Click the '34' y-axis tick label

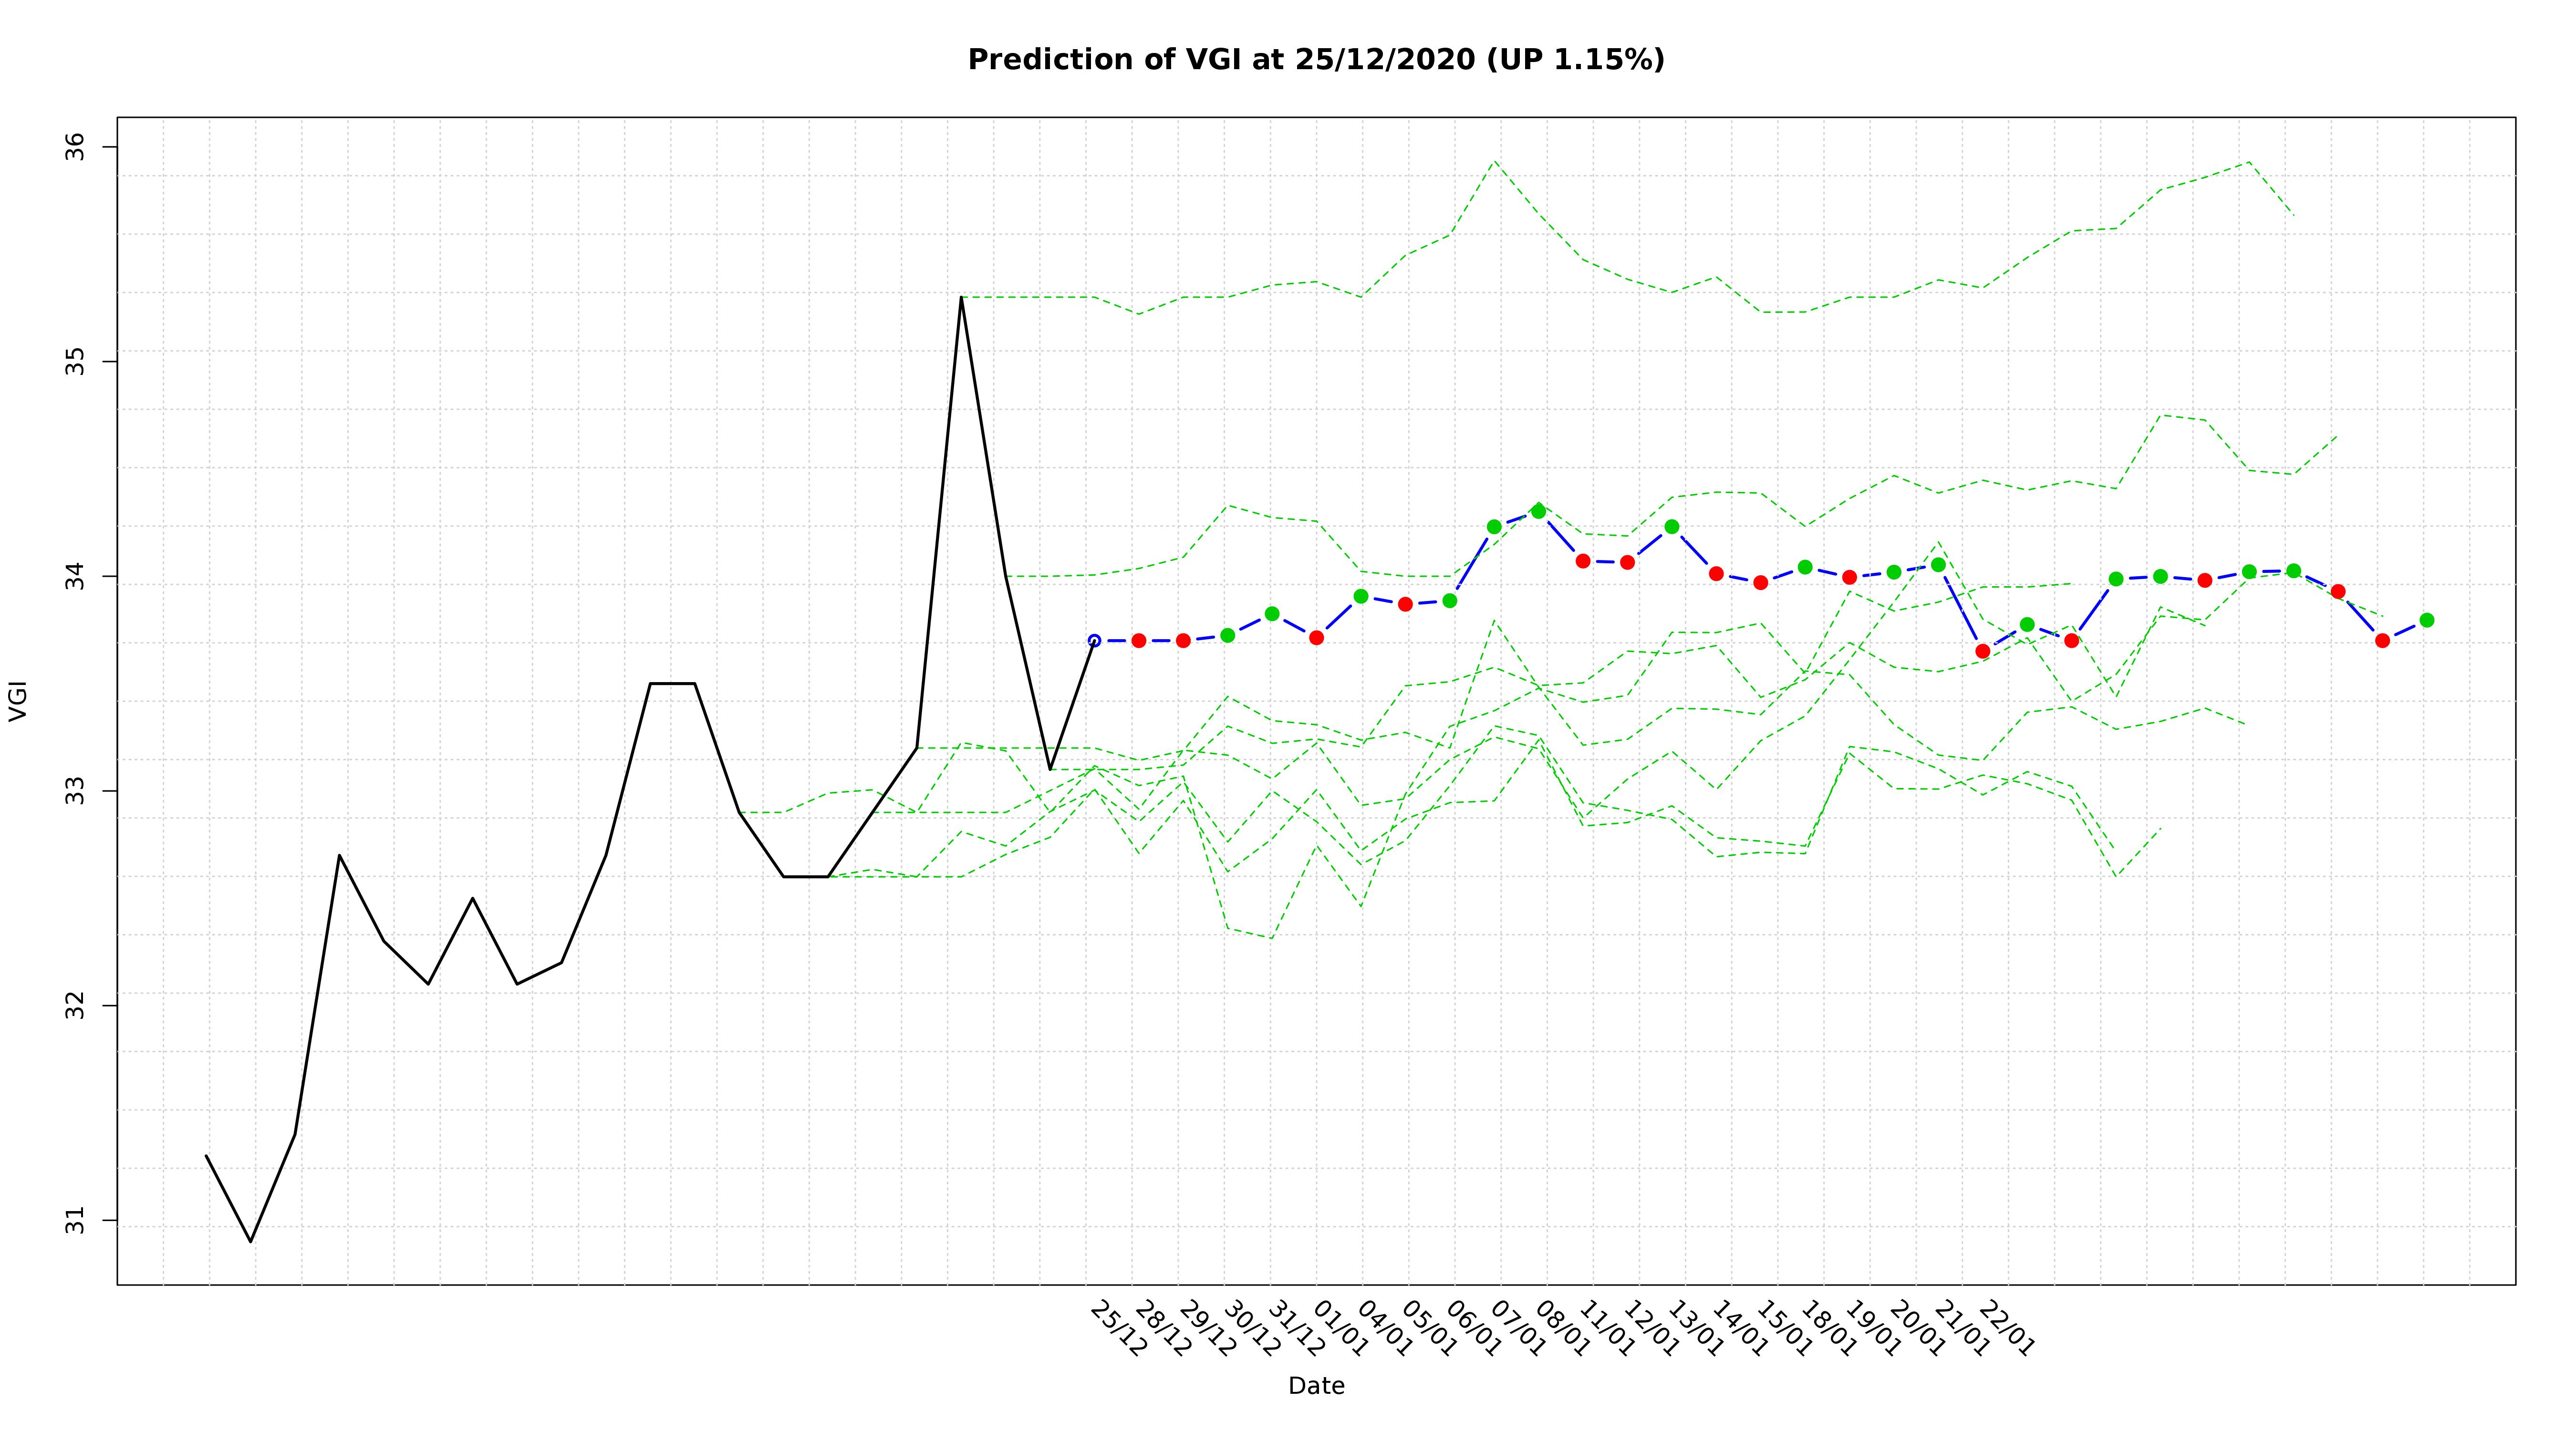[x=76, y=577]
